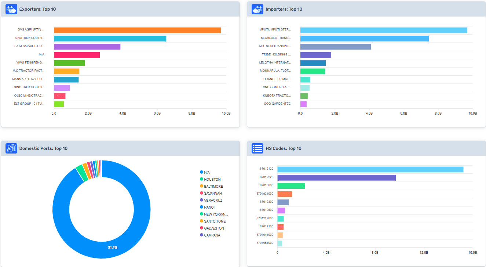The height and width of the screenshot is (267, 486).
Task: Click the F & M SALVAGE exporter bar
Action: point(87,47)
